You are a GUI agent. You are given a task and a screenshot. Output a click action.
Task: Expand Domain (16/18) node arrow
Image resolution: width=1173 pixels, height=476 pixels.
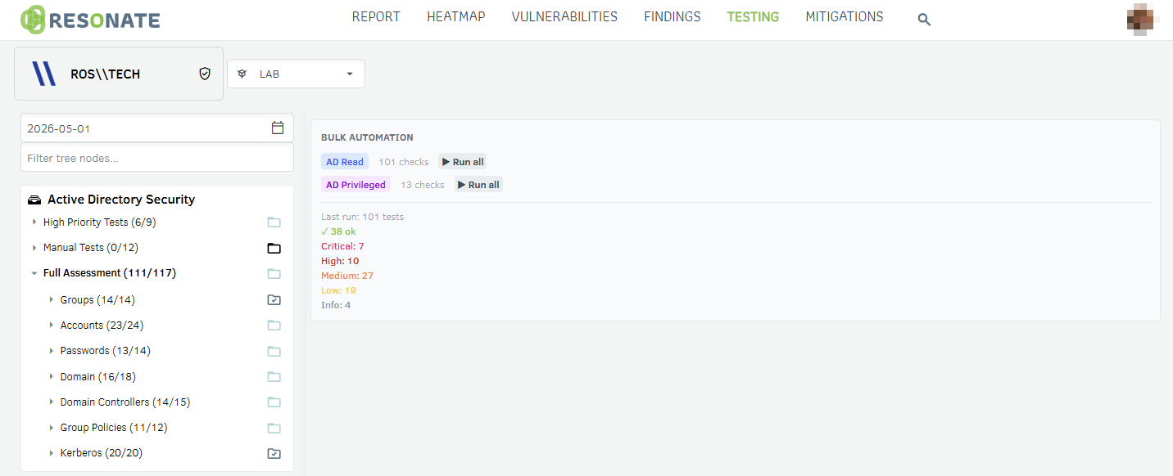(x=52, y=377)
